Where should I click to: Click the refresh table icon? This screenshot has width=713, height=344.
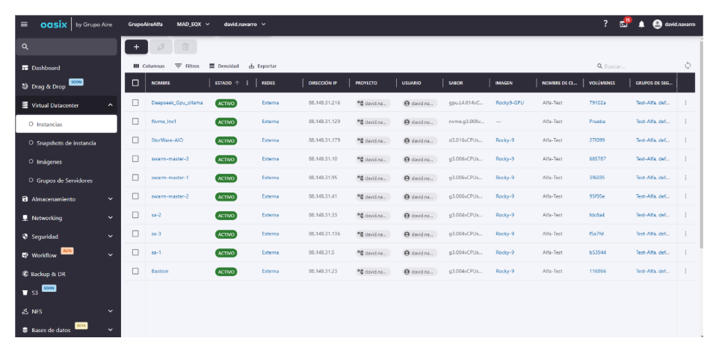click(687, 66)
